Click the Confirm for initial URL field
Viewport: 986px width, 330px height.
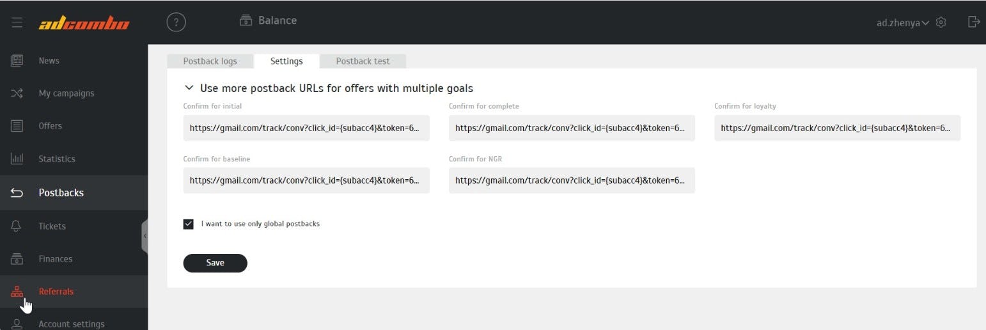(306, 128)
